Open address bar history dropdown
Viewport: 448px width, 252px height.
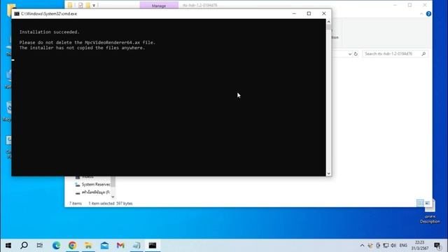pos(350,54)
